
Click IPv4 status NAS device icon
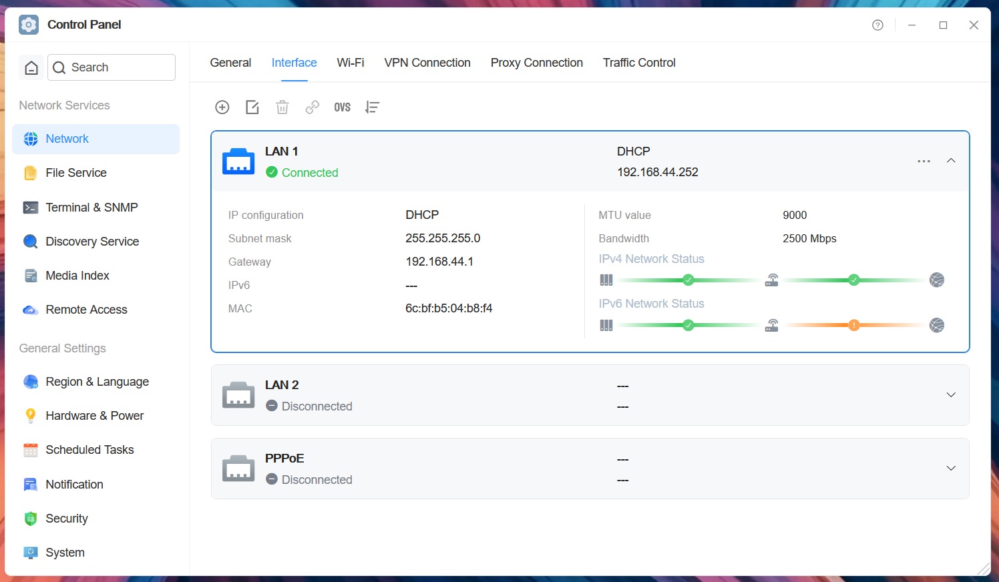coord(606,280)
